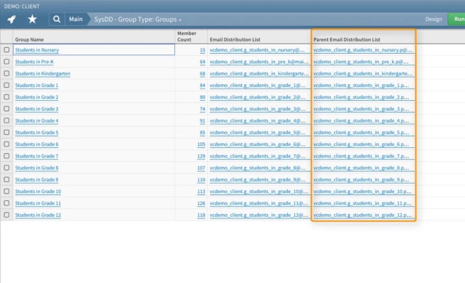The width and height of the screenshot is (465, 283).
Task: Open Grade 6 email distribution list link
Action: pyautogui.click(x=258, y=144)
